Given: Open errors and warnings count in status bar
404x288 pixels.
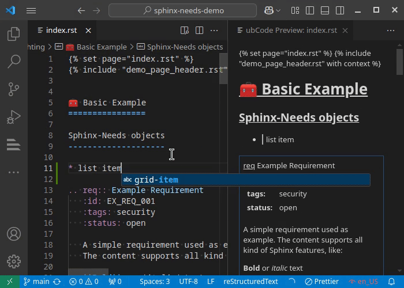Looking at the screenshot, I should pos(84,282).
